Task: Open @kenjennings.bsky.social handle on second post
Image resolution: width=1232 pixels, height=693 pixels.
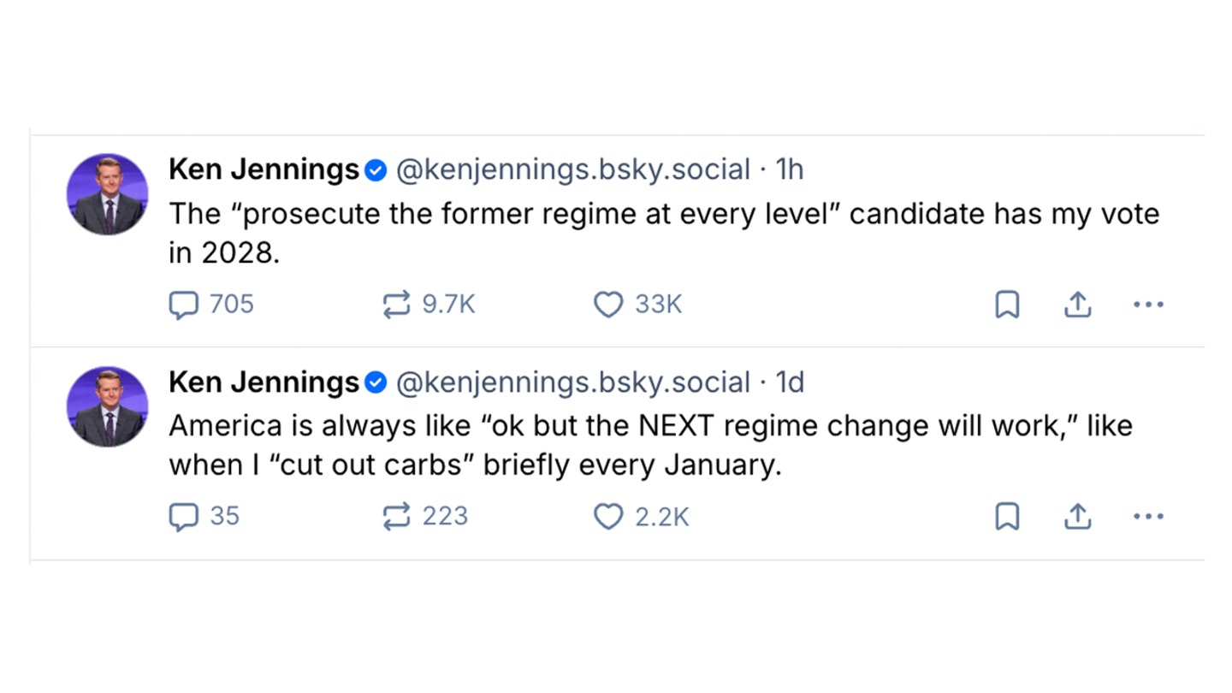Action: (572, 382)
